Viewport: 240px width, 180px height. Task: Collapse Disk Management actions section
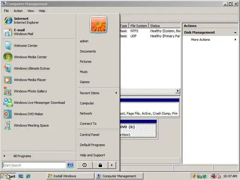pyautogui.click(x=235, y=32)
